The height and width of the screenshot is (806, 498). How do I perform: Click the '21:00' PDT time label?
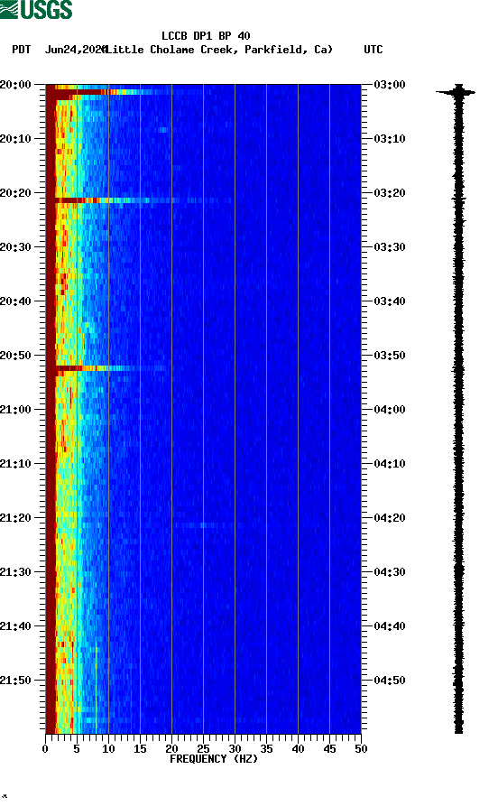[x=15, y=410]
